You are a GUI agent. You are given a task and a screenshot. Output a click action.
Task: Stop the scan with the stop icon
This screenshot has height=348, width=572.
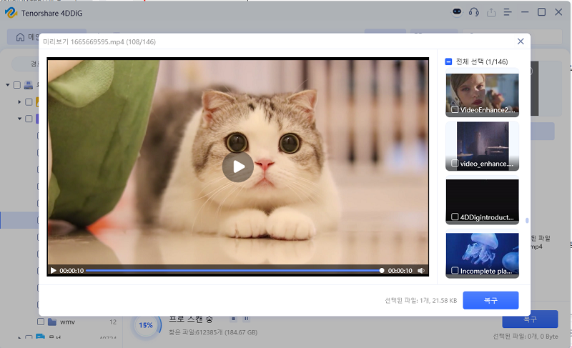click(232, 319)
